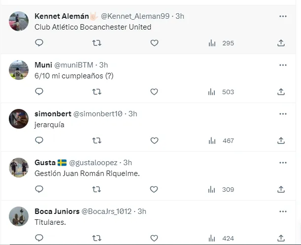This screenshot has width=301, height=245.
Task: Open more options on Kennet Alemán's tweet
Action: (x=283, y=16)
